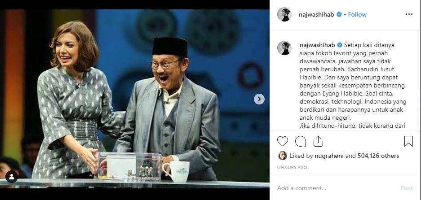Viewport: 421px width, 200px height.
Task: Click najwashihab avatar in post header
Action: click(284, 14)
